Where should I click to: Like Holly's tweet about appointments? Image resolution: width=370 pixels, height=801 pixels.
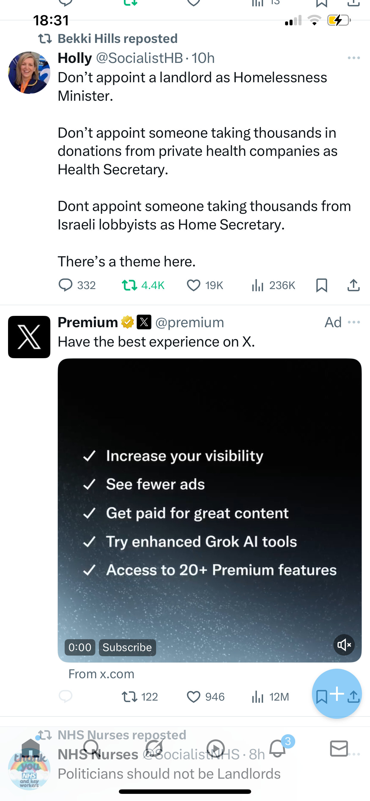point(193,285)
